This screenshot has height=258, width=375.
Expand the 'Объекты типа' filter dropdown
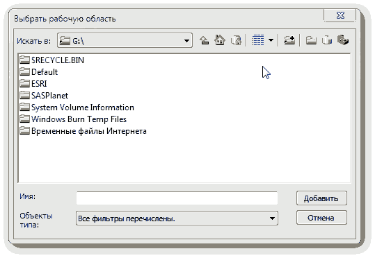177,218
